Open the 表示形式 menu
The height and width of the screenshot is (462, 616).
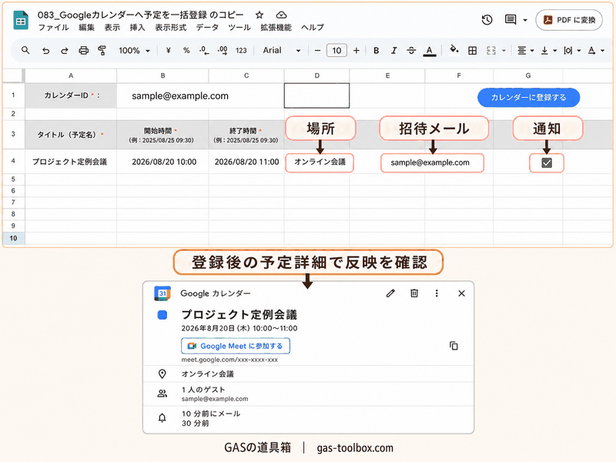pyautogui.click(x=170, y=28)
